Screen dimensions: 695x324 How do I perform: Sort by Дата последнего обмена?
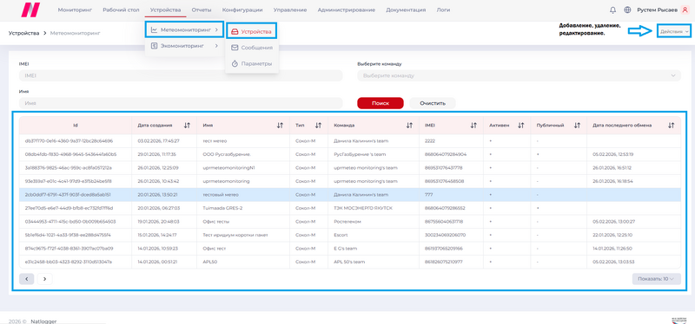[671, 125]
